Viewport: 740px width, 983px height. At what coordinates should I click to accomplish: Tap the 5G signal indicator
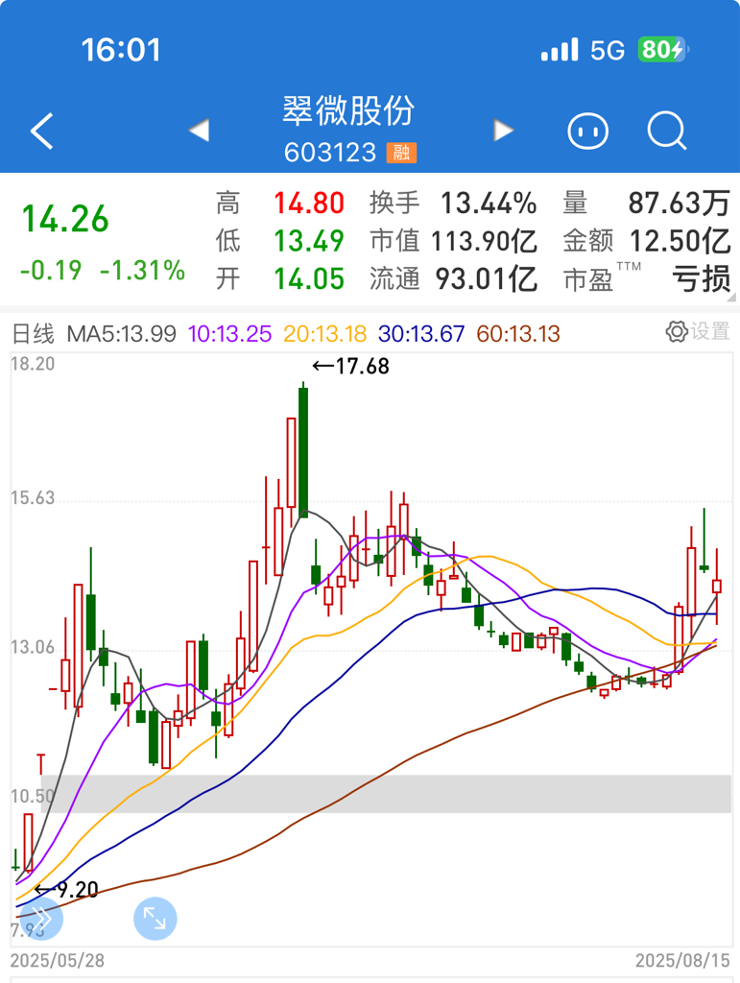[608, 50]
